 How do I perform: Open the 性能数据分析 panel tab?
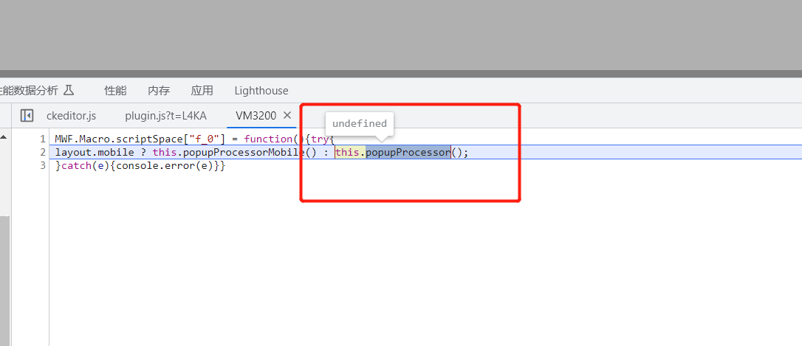[x=29, y=91]
